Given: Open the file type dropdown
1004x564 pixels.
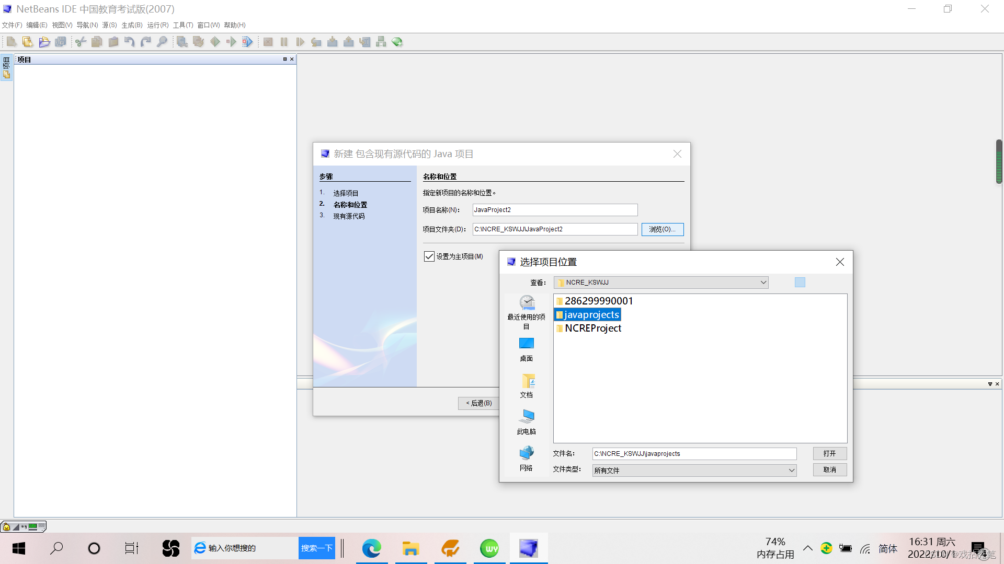Looking at the screenshot, I should click(791, 471).
